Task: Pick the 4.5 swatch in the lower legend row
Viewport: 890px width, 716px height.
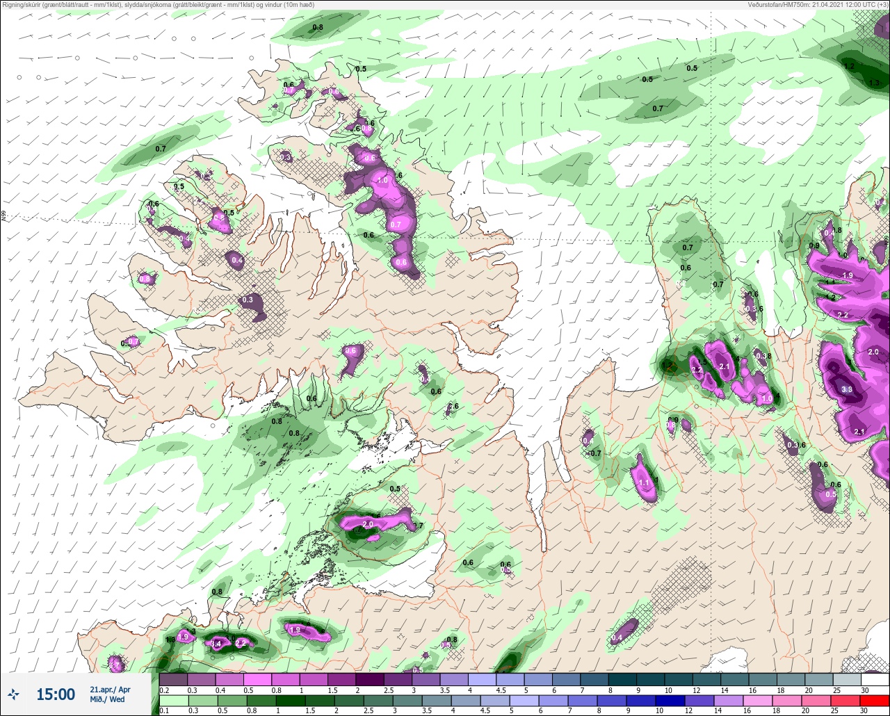Action: (495, 701)
